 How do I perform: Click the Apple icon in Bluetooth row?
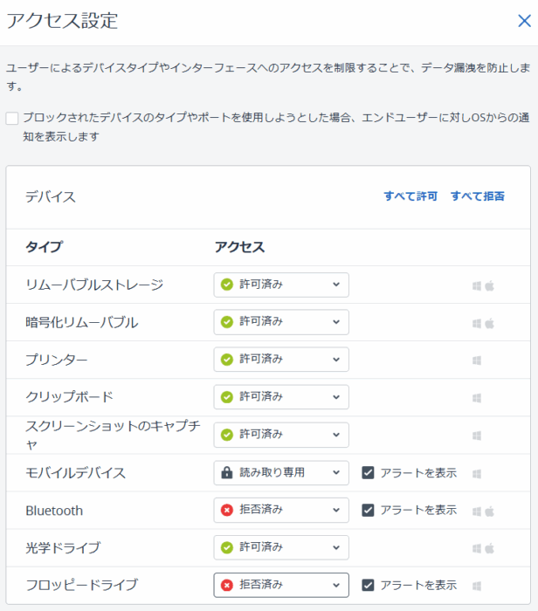coord(490,511)
